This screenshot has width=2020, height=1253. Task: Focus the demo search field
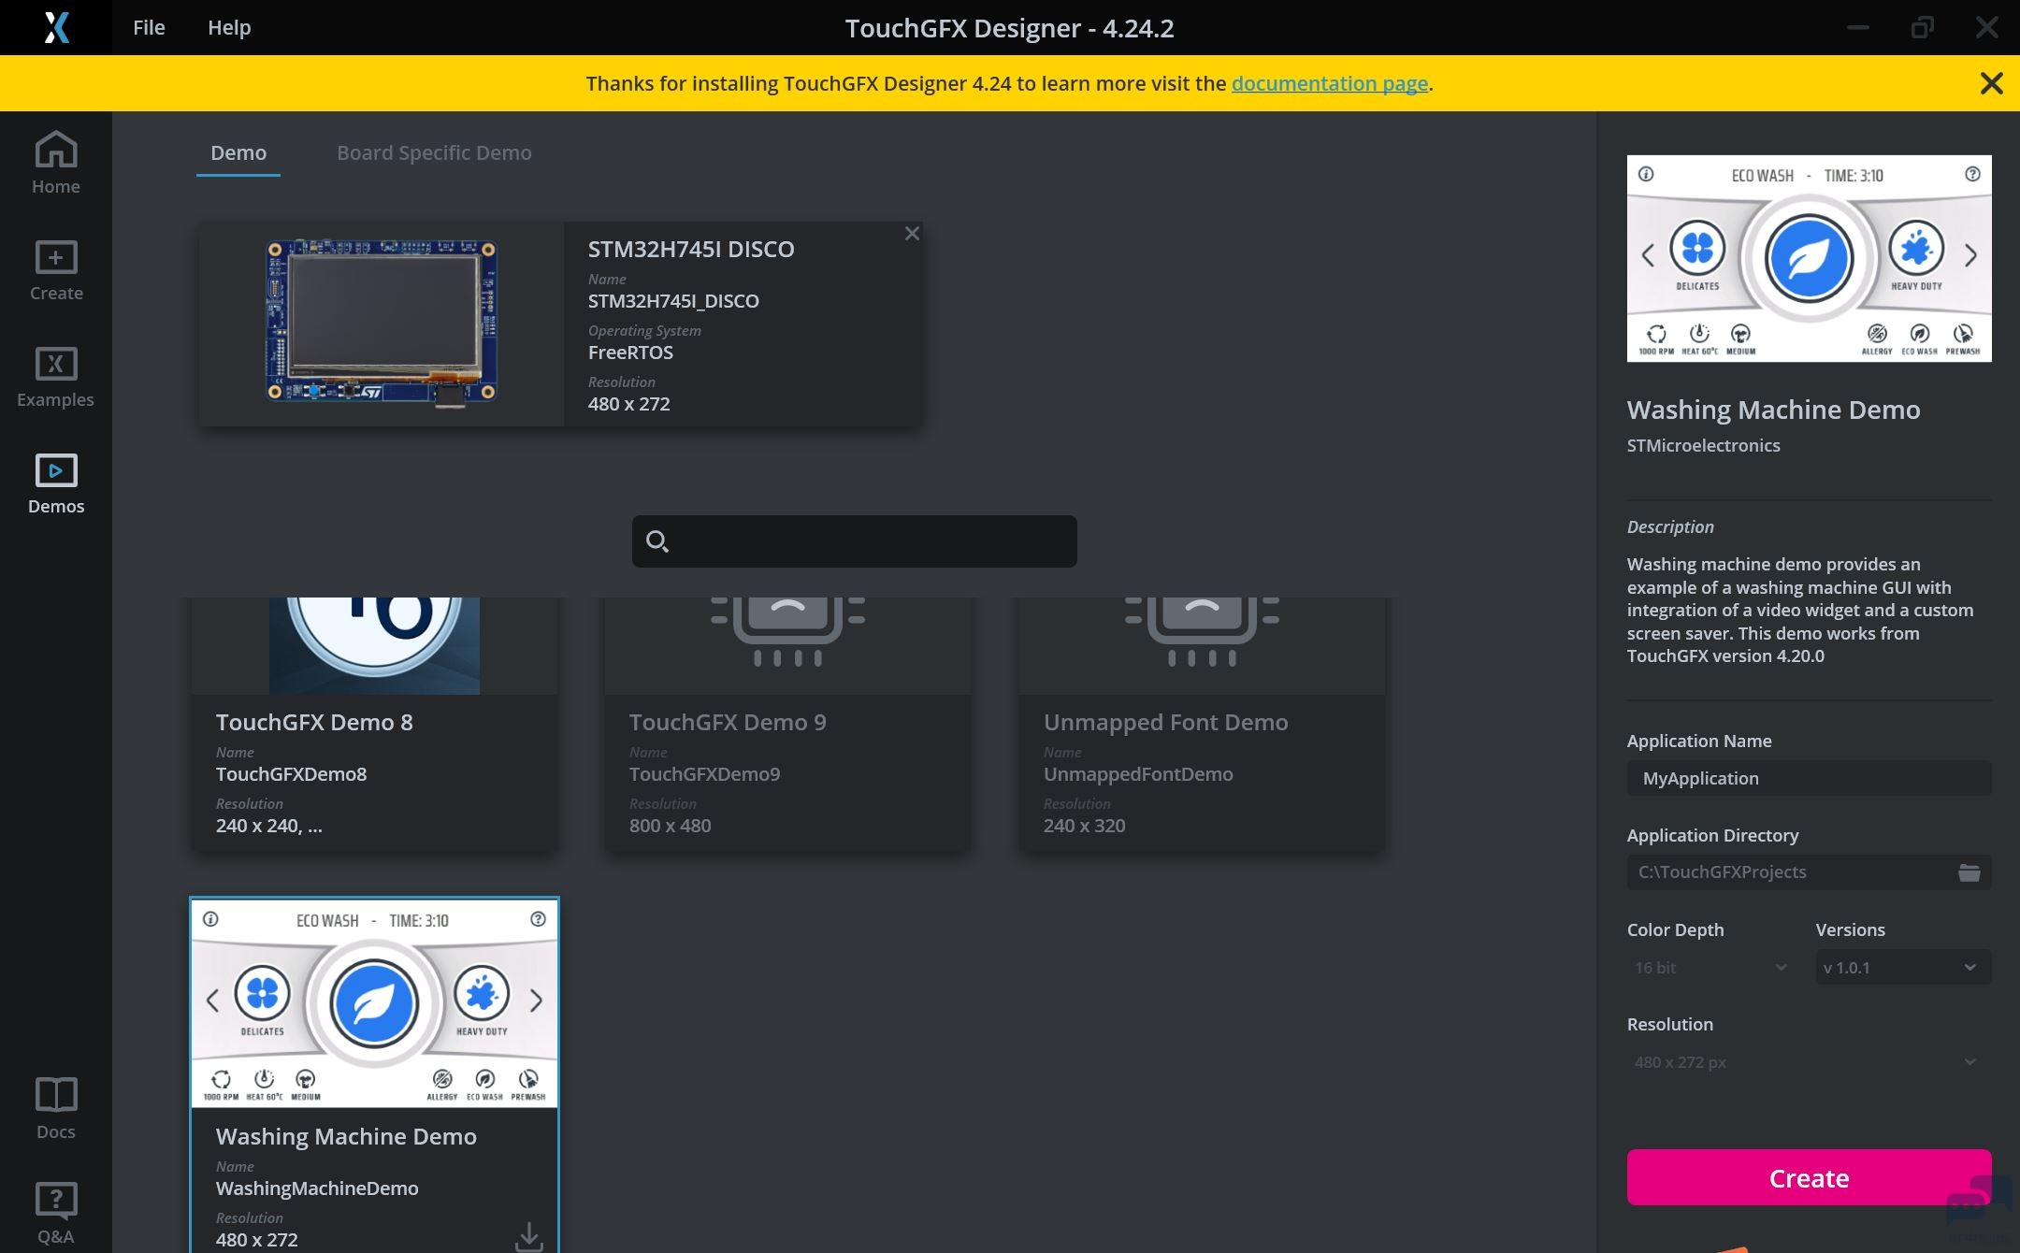855,541
